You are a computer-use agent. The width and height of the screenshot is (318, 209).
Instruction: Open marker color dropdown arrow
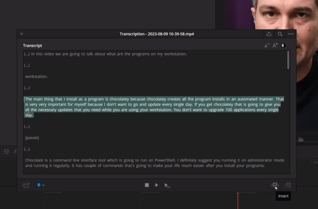[43, 185]
